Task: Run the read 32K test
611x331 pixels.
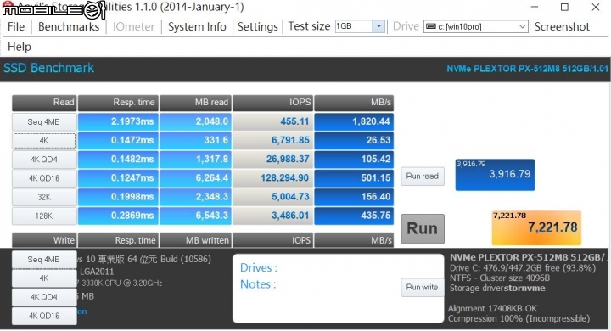Action: pos(44,197)
